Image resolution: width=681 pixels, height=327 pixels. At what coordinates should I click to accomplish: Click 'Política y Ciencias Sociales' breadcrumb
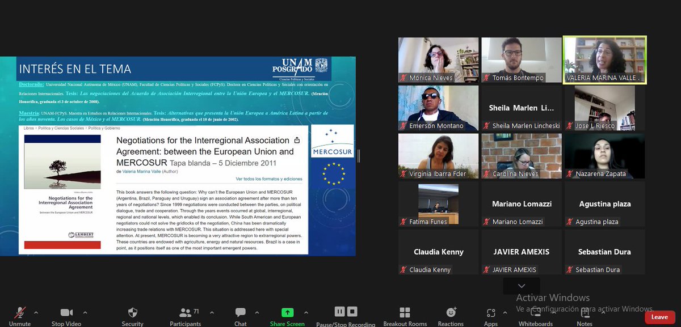60,129
